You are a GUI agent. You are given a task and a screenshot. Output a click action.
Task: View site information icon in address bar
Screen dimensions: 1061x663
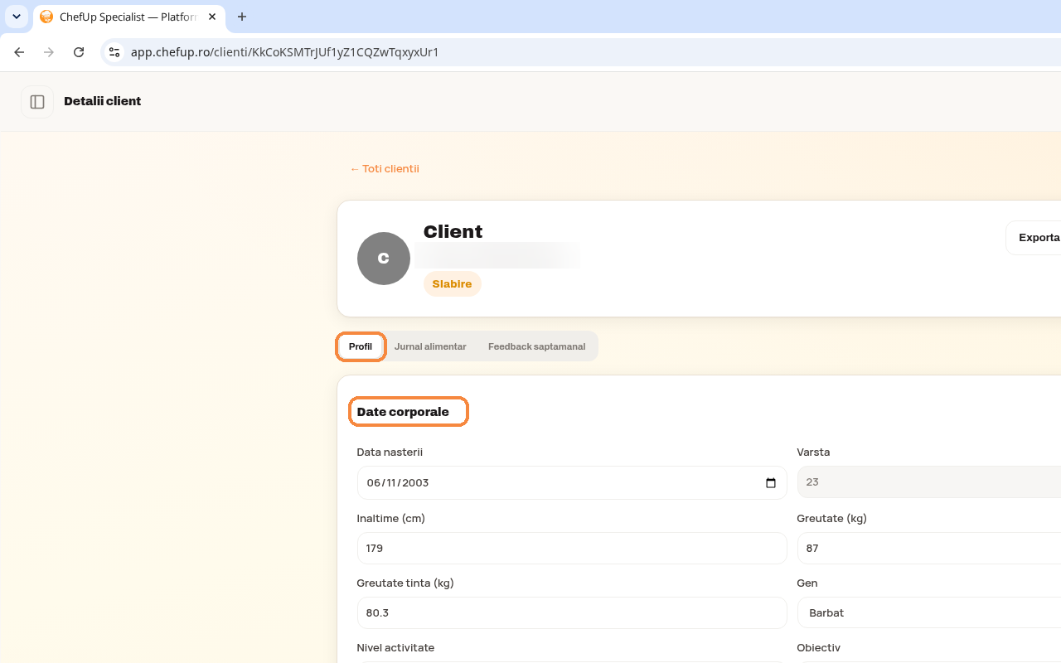[x=114, y=52]
